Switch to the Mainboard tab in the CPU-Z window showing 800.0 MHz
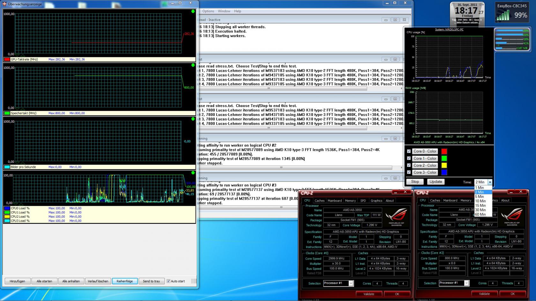Image resolution: width=536 pixels, height=301 pixels. pyautogui.click(x=450, y=200)
